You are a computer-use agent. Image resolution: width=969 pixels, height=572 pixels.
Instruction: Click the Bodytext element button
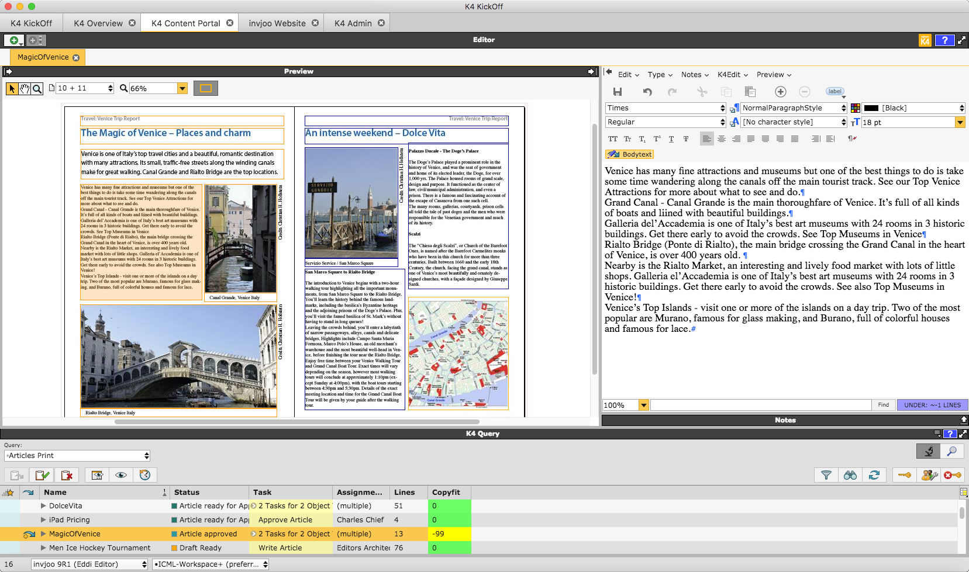click(630, 154)
